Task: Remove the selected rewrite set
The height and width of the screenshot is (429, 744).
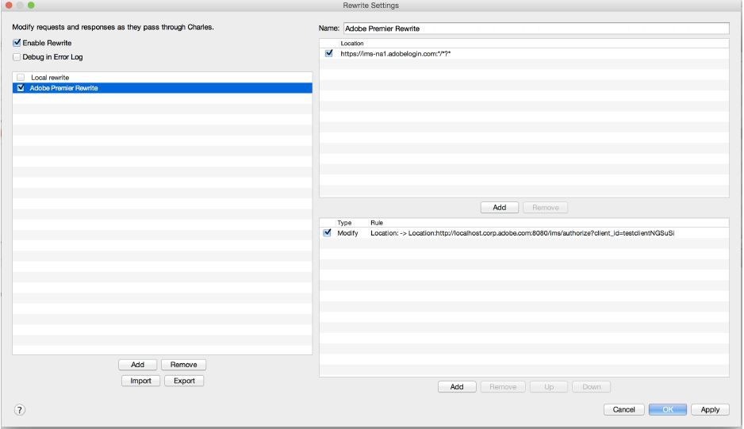Action: pyautogui.click(x=184, y=365)
